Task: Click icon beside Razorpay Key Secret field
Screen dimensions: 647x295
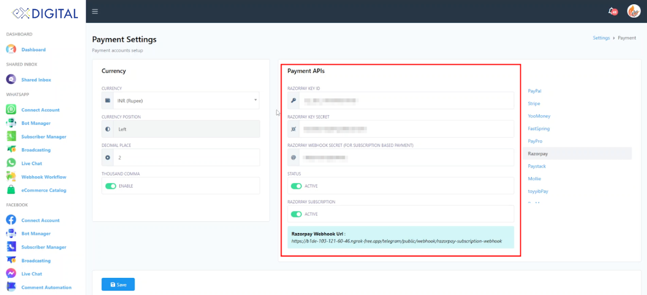Action: point(294,129)
